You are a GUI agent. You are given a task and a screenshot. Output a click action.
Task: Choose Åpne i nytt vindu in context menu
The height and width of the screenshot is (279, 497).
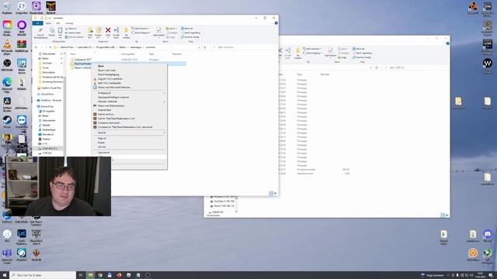coord(130,71)
